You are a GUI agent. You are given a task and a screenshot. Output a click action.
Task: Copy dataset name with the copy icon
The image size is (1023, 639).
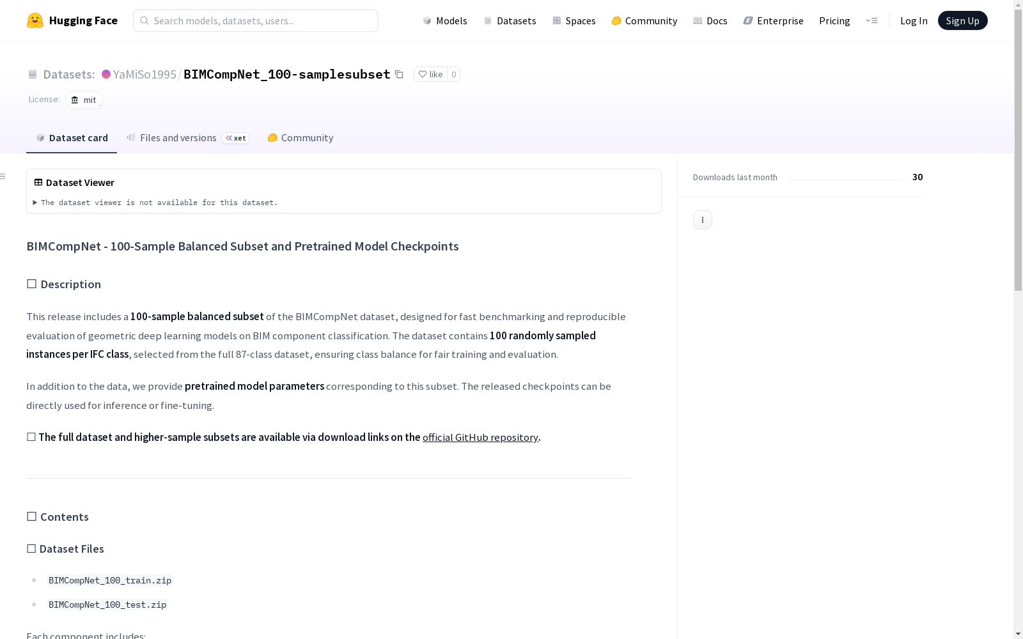399,74
